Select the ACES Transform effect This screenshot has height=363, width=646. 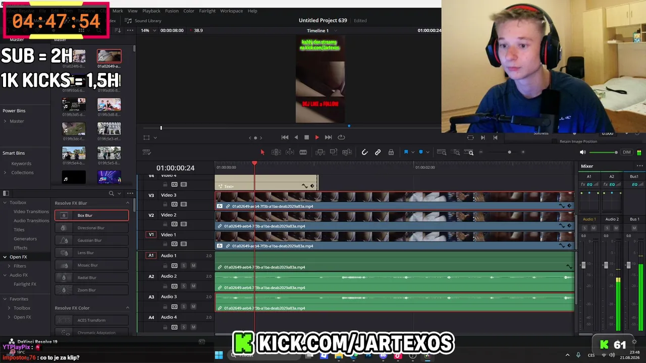[x=91, y=320]
